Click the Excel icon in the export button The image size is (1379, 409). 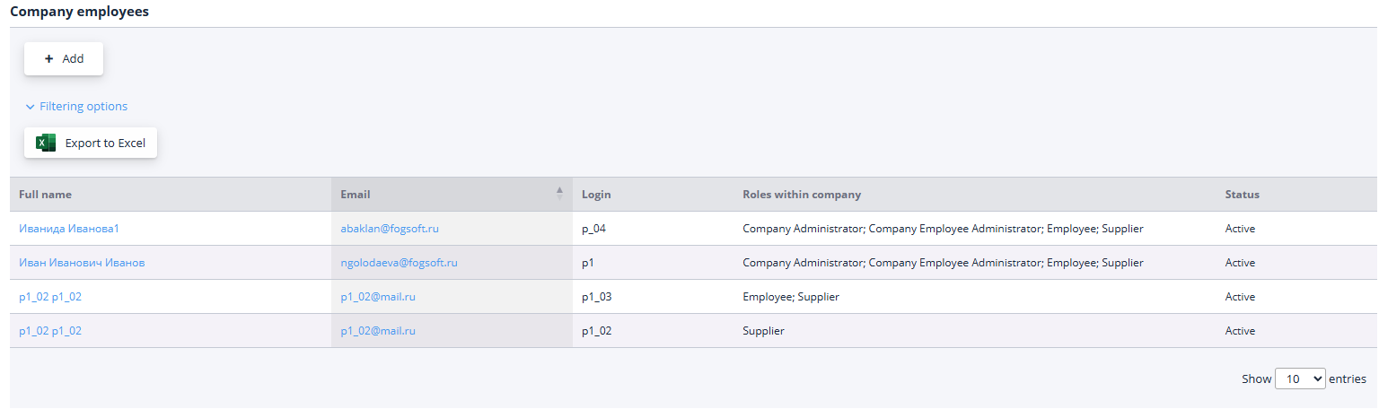click(x=46, y=143)
